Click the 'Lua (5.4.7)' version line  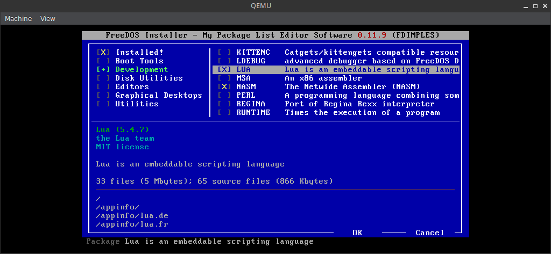(123, 130)
